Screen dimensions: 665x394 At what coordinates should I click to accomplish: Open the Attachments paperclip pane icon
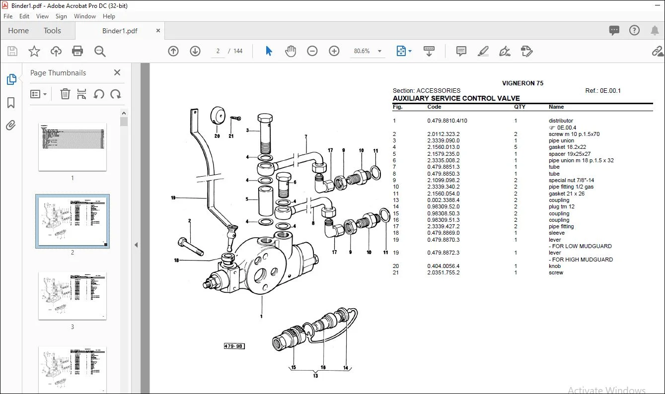point(11,125)
